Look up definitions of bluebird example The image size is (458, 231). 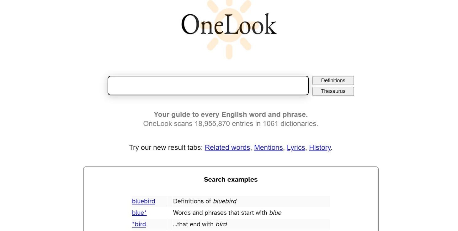pyautogui.click(x=143, y=201)
